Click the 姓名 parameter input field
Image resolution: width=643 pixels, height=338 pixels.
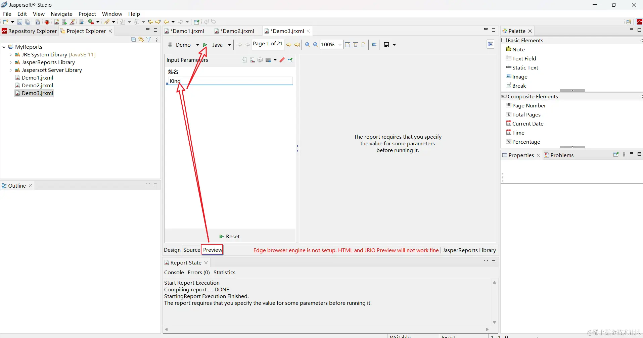pyautogui.click(x=230, y=81)
